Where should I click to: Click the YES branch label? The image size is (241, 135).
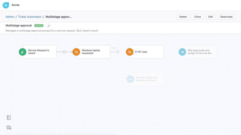[114, 48]
